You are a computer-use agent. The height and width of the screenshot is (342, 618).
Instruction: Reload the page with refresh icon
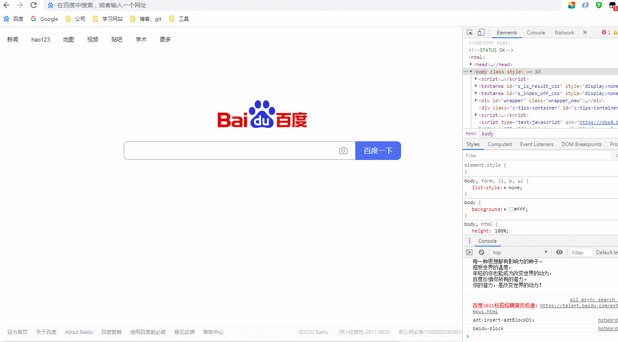(34, 6)
